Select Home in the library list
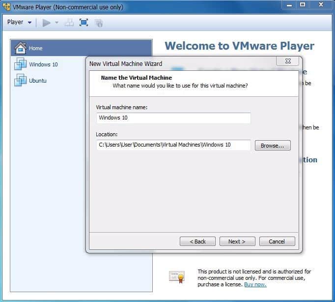Screen dimensions: 335x302 82,48
